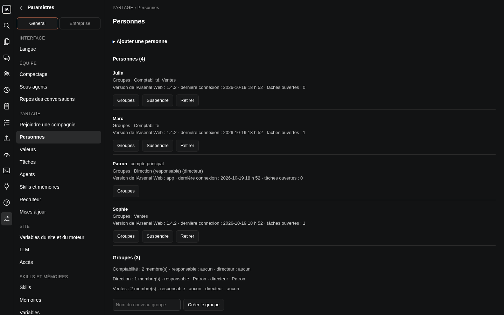The image size is (504, 315).
Task: Focus the Nom du nouveau groupe field
Action: pos(147,305)
